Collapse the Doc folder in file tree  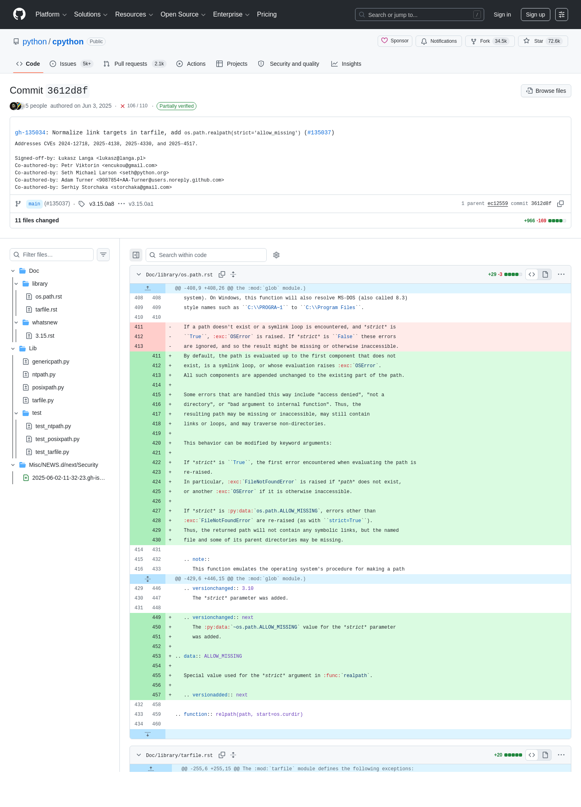[13, 271]
